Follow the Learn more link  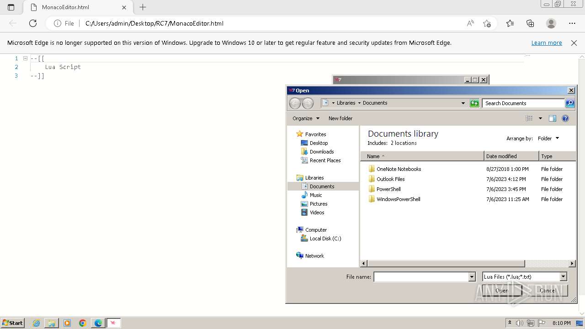click(x=547, y=43)
